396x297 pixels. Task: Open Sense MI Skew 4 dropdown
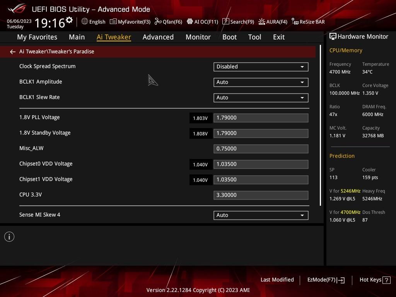(261, 215)
